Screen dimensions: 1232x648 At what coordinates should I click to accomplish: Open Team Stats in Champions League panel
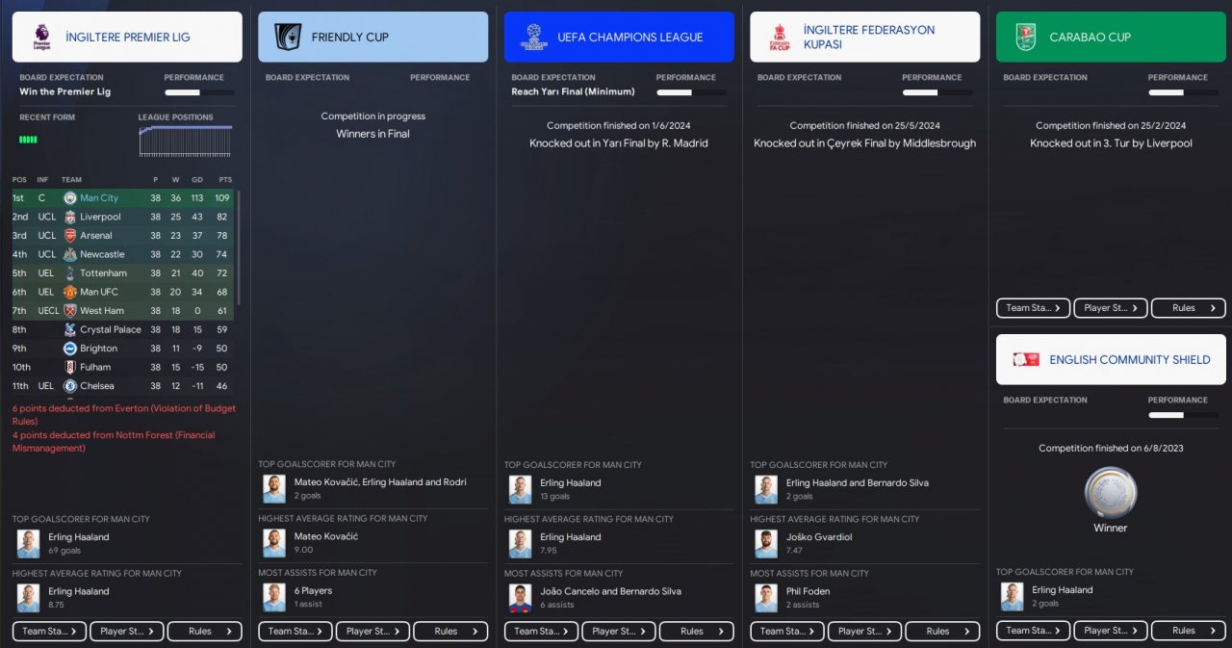[542, 632]
